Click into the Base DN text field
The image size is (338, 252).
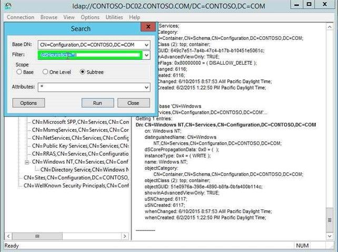[90, 45]
